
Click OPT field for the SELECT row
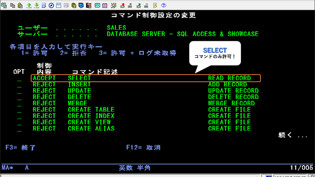[x=19, y=79]
